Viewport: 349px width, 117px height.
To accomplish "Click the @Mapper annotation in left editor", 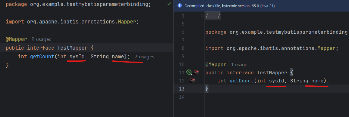I will click(16, 39).
